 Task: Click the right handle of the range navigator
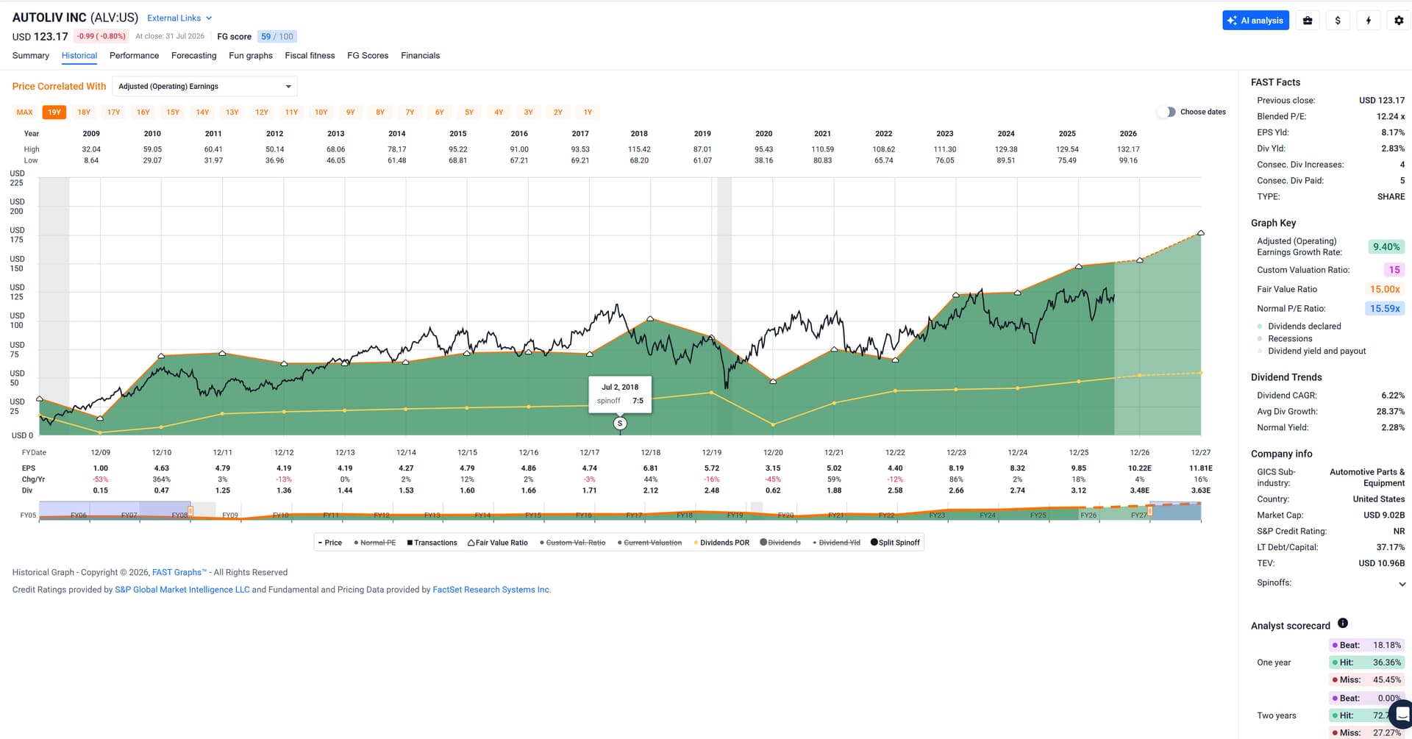click(1150, 510)
